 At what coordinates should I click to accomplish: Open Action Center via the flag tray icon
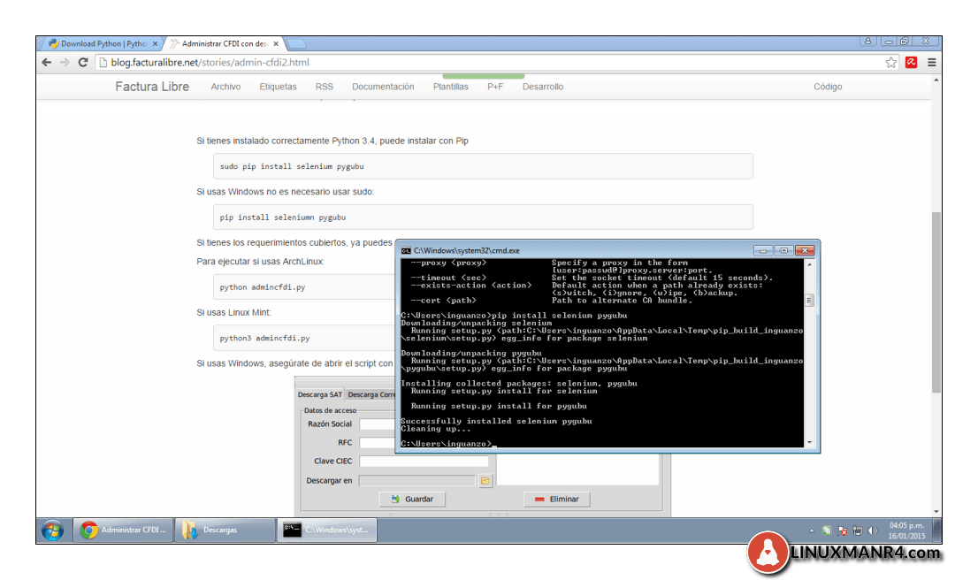pyautogui.click(x=842, y=530)
